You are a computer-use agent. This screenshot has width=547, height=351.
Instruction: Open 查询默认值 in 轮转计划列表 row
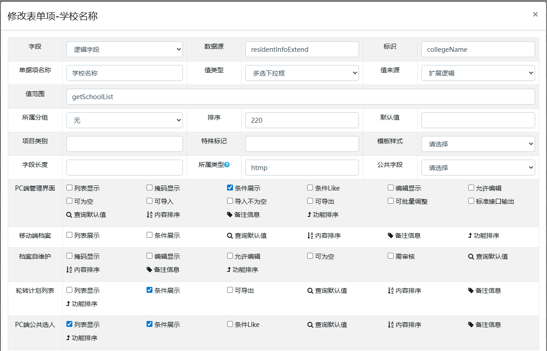coord(327,291)
